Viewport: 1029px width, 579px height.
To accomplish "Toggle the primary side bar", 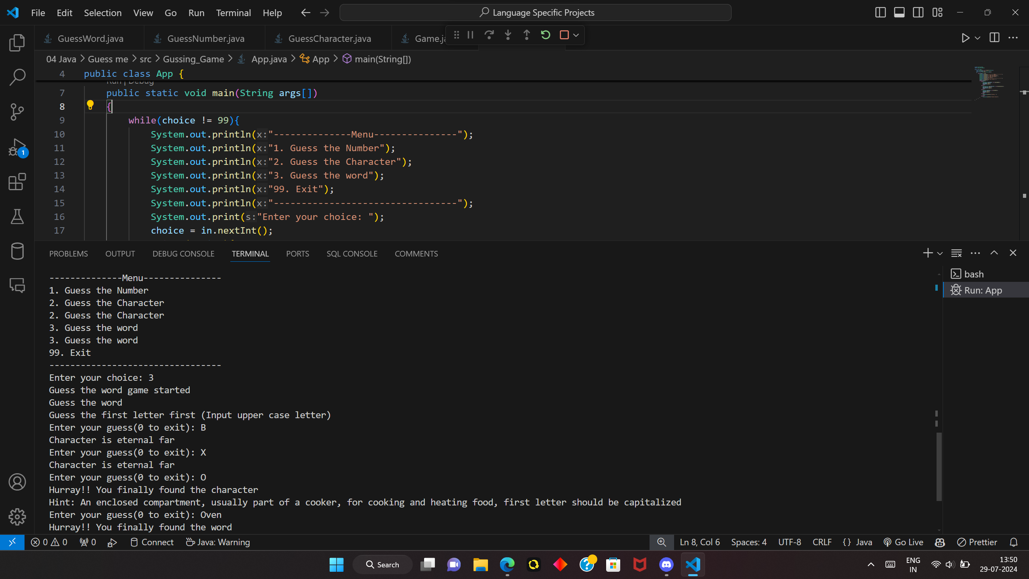I will (880, 12).
